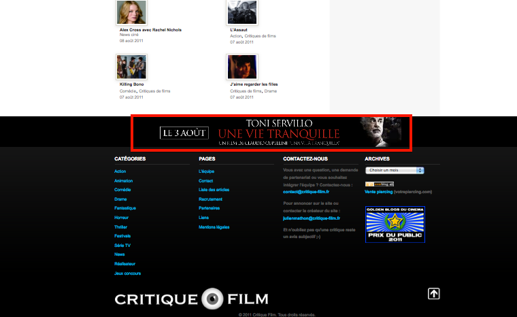
Task: Open the Réalisateur category link
Action: pyautogui.click(x=124, y=264)
